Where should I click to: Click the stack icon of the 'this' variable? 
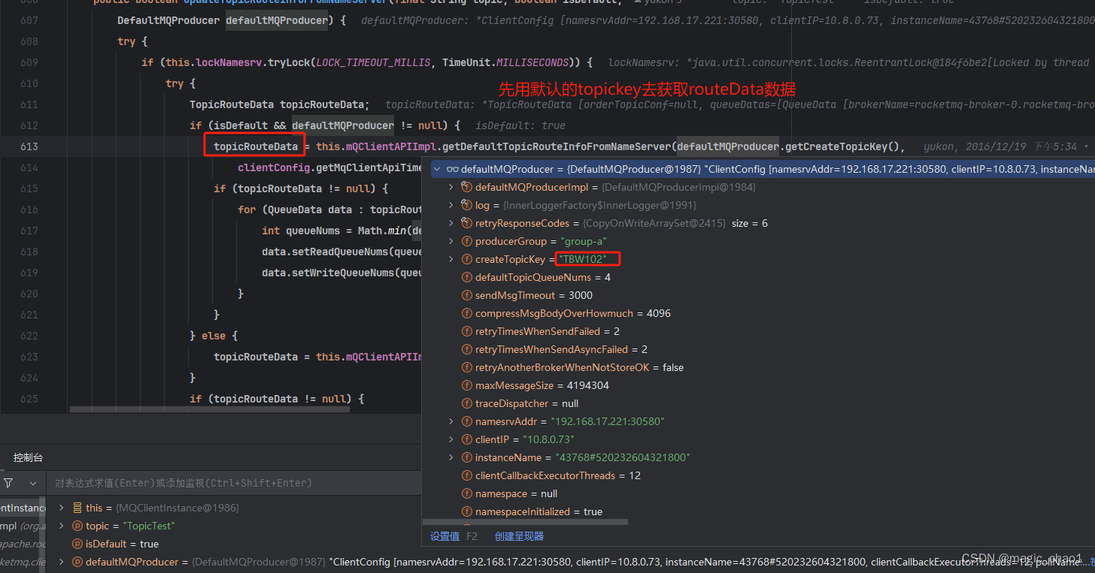[x=77, y=508]
